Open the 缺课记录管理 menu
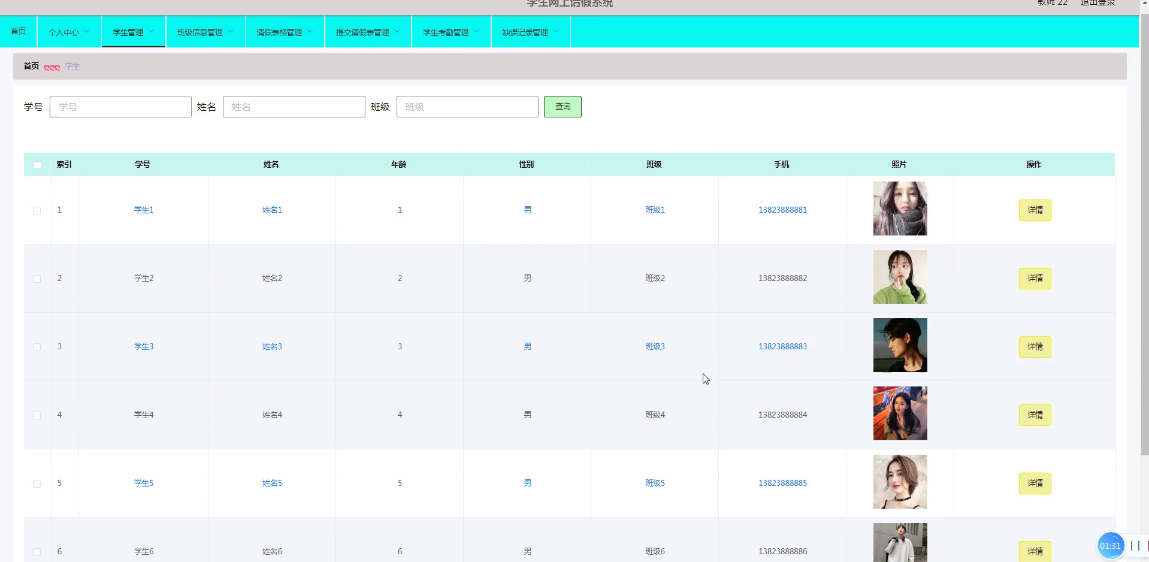The image size is (1149, 562). tap(531, 32)
